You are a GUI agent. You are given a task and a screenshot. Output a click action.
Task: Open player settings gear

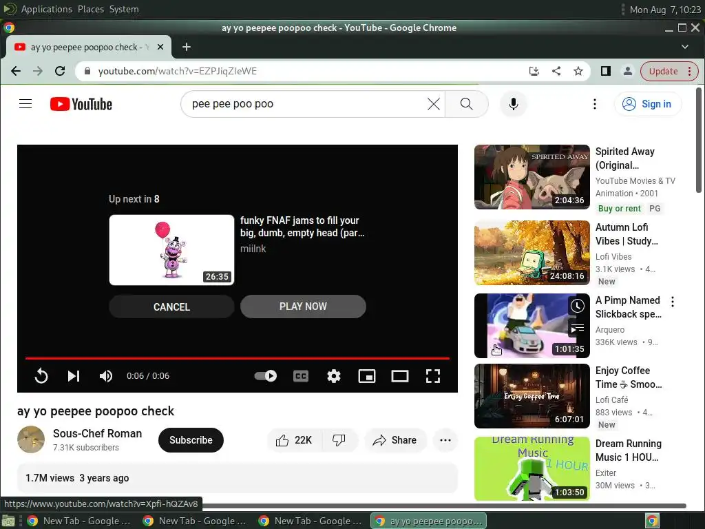click(x=334, y=376)
